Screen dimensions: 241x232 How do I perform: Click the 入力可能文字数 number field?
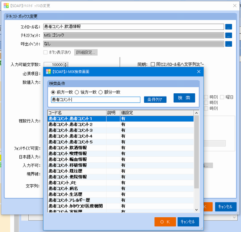coord(54,65)
